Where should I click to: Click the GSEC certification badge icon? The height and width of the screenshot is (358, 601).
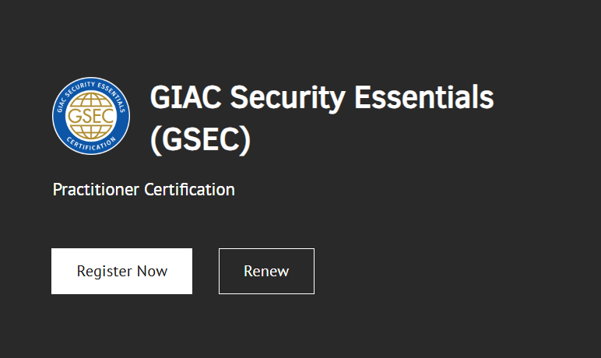pyautogui.click(x=91, y=117)
